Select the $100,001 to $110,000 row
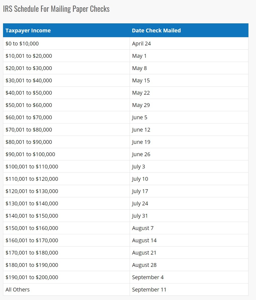256x300 pixels. coord(126,166)
